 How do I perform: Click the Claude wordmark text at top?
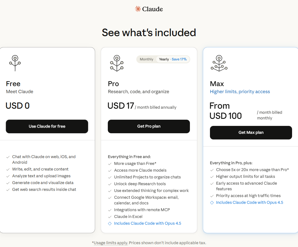tap(152, 9)
